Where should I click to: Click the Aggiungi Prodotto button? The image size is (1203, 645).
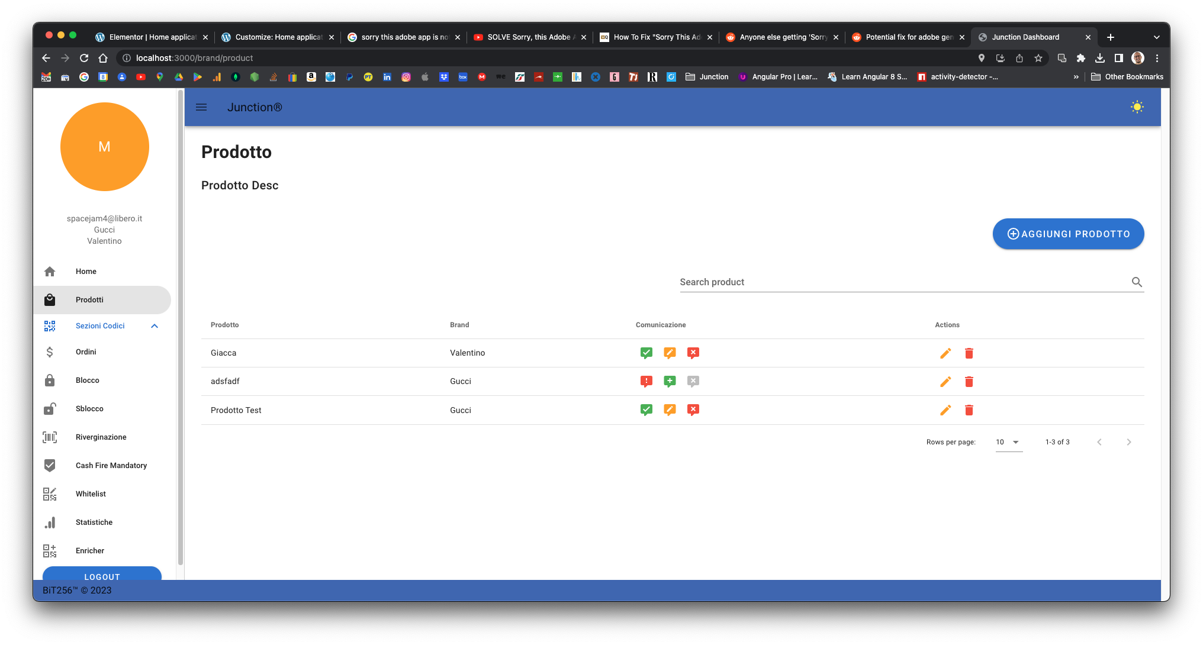[x=1068, y=234]
